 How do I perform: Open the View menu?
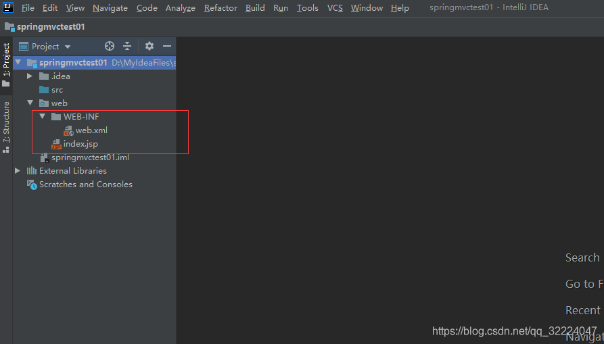[x=76, y=7]
